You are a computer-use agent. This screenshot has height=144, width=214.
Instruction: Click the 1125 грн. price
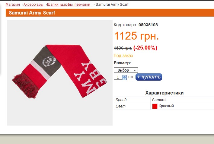pyautogui.click(x=136, y=36)
